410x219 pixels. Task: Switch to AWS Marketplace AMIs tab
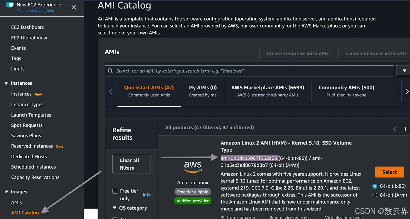(268, 91)
